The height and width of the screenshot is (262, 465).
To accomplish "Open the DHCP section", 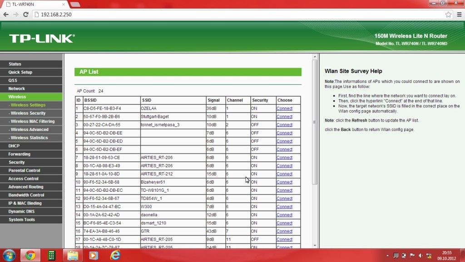I will click(31, 146).
